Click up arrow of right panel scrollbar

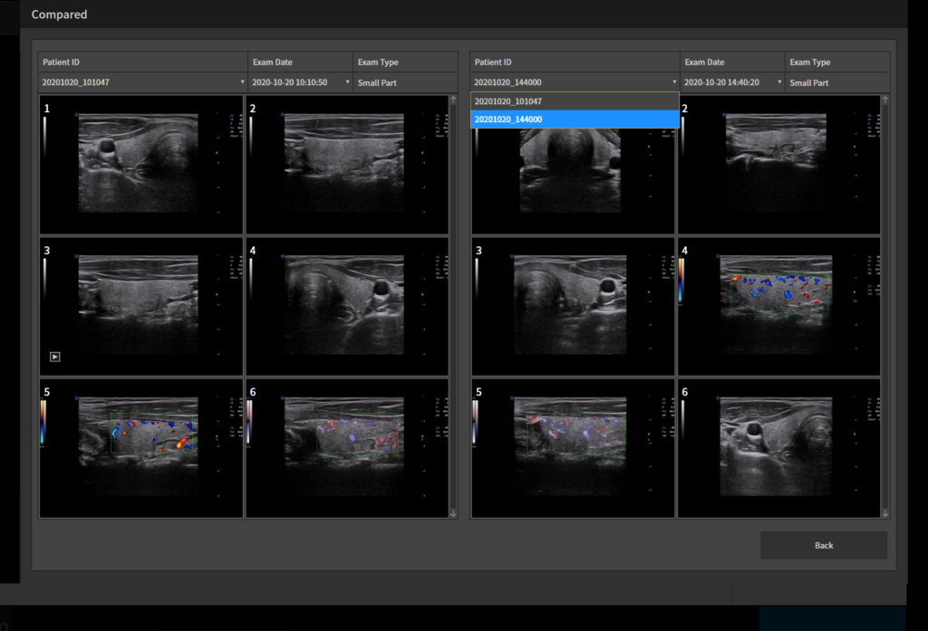[x=885, y=100]
